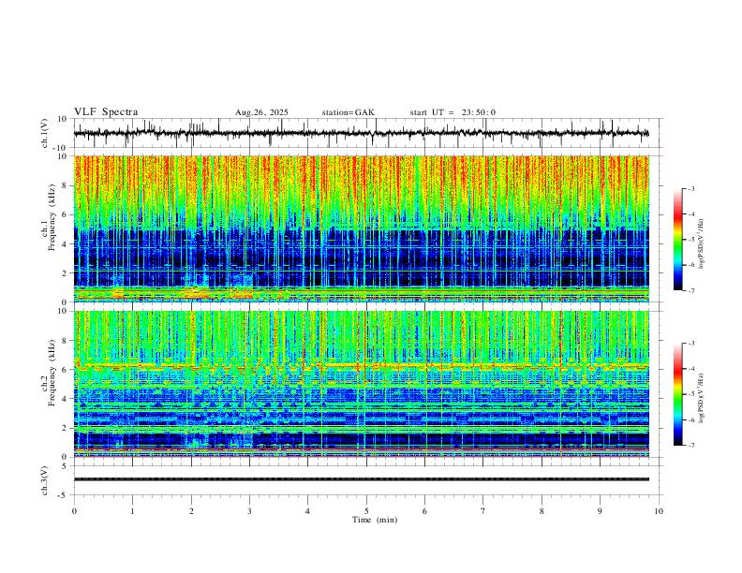Image resolution: width=742 pixels, height=573 pixels.
Task: Click the ch.2 color bar log(PSD) label
Action: coord(702,398)
